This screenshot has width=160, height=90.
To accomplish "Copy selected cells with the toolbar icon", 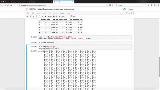I will (x=36, y=16).
